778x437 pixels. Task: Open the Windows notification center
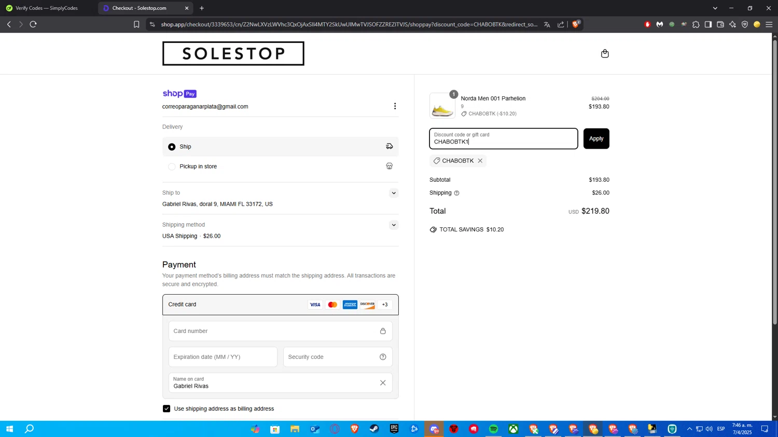pyautogui.click(x=765, y=429)
